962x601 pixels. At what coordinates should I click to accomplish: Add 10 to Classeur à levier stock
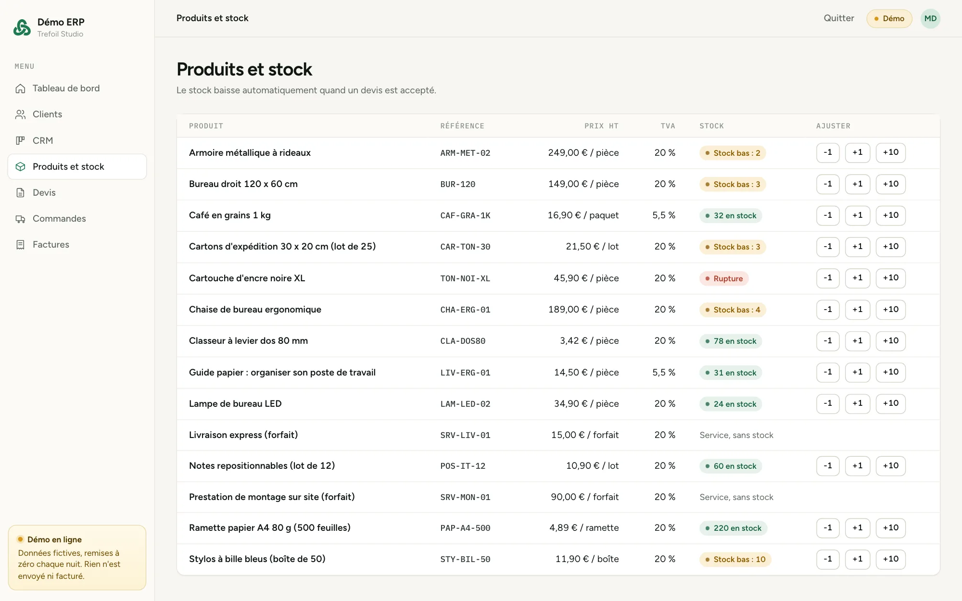pos(890,341)
